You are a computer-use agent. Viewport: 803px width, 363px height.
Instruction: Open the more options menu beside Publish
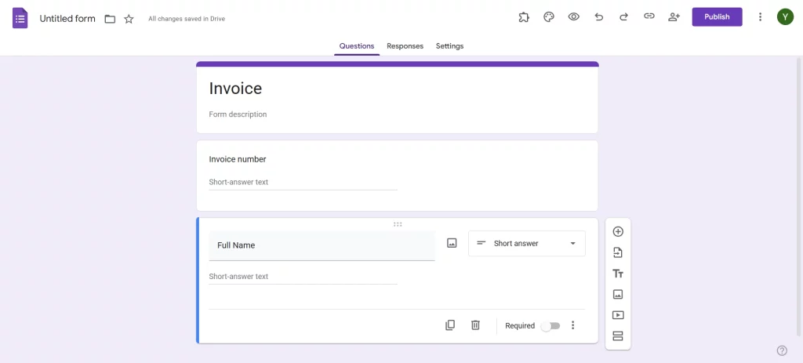761,17
